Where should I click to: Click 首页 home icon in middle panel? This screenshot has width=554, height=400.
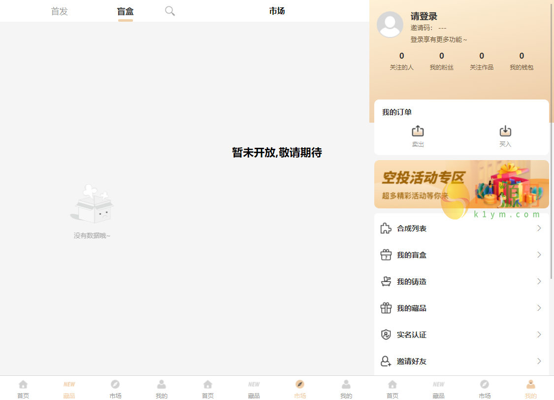coord(208,384)
